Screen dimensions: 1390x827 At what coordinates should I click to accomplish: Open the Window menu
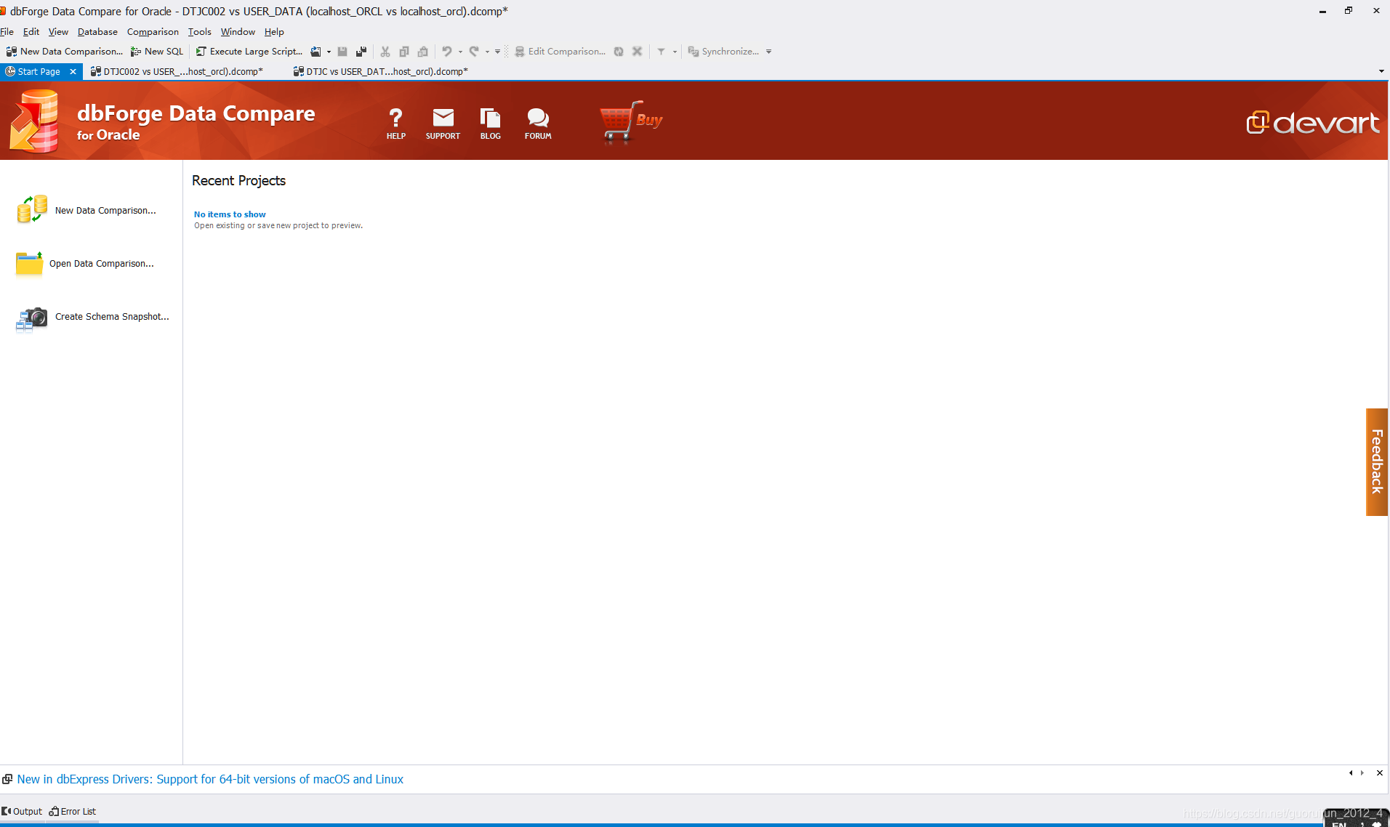tap(238, 32)
